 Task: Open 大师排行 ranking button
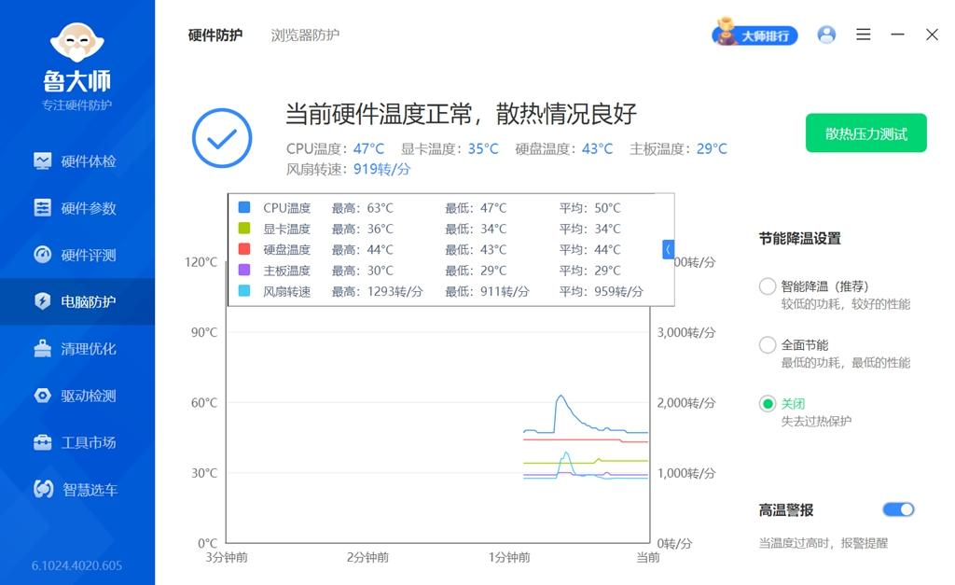[x=755, y=35]
